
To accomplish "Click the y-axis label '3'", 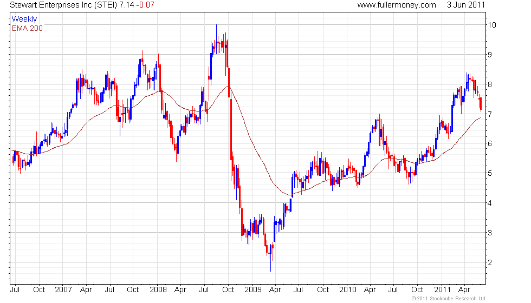I will coord(490,233).
